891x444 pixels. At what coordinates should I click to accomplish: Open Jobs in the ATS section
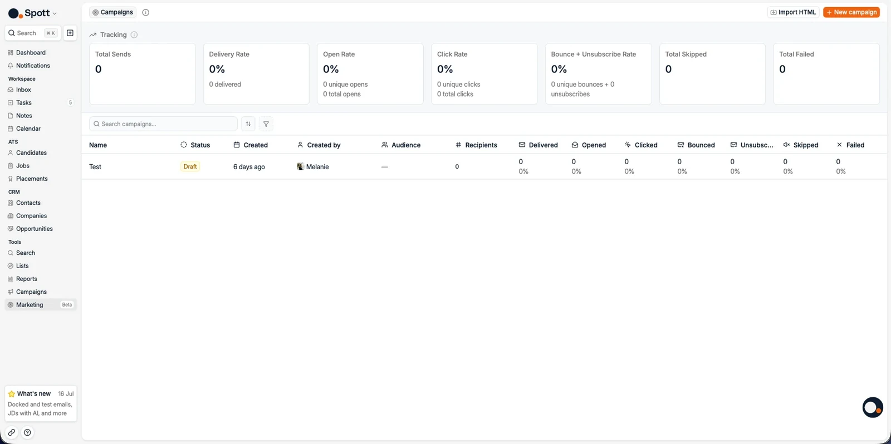tap(41, 166)
